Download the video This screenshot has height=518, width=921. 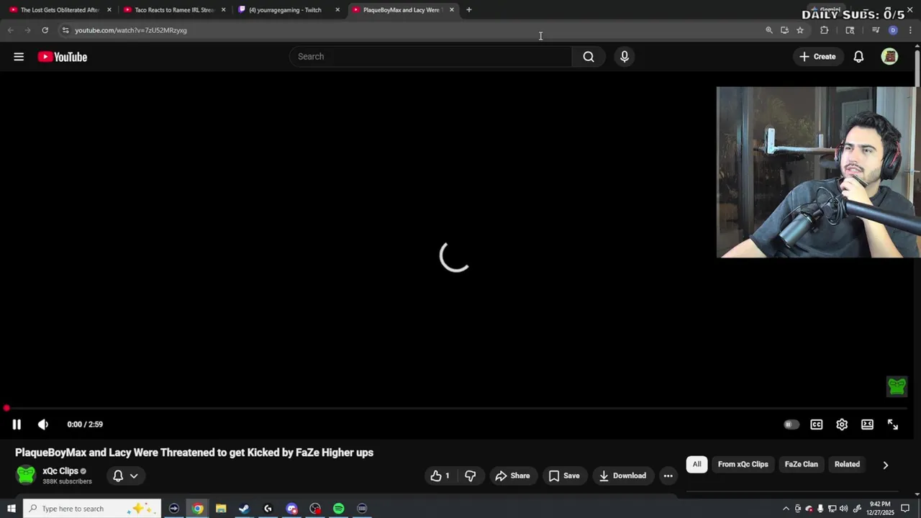click(622, 476)
